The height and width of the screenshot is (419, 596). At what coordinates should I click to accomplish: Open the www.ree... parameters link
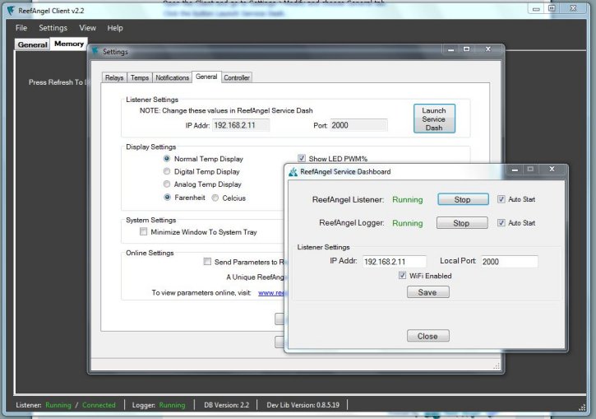pos(271,293)
